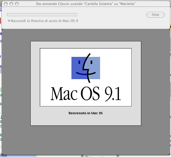Click the "Benvenuto in Mac OS" text
The height and width of the screenshot is (157, 171).
pos(86,113)
